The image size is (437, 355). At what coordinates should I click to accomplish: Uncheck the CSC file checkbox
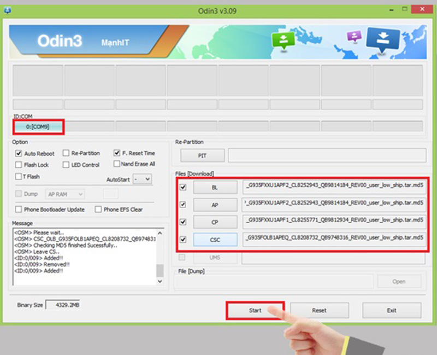[183, 240]
